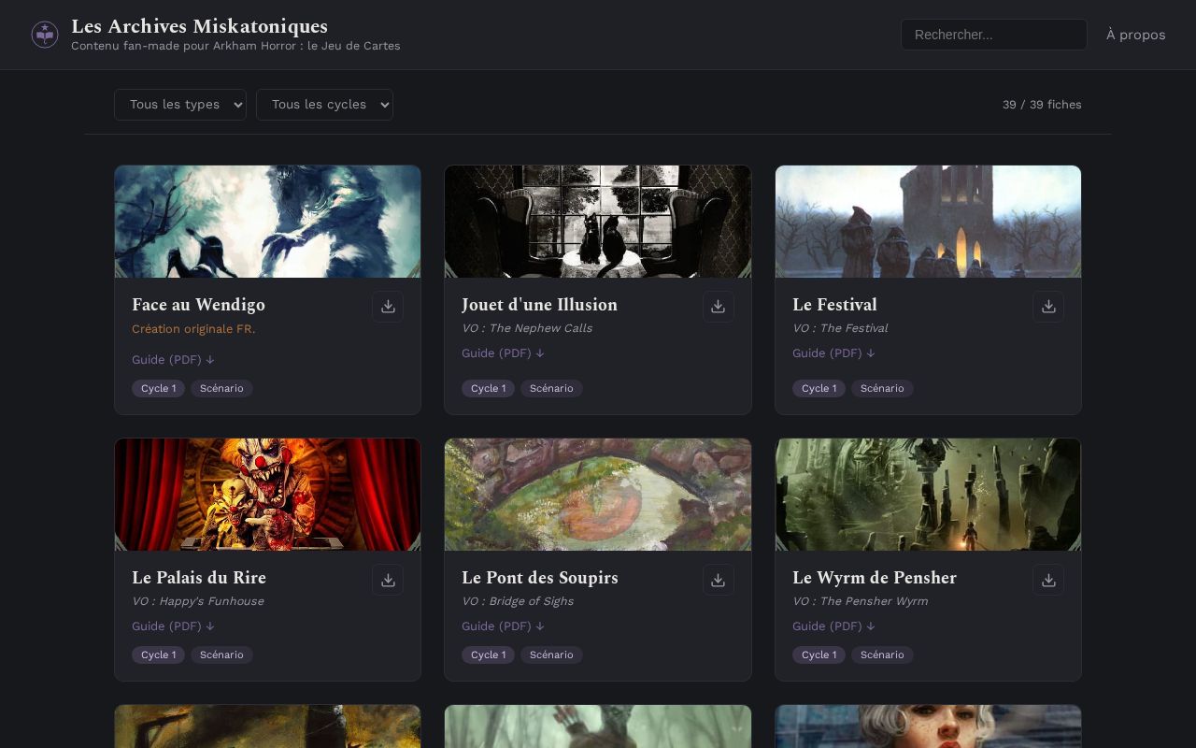The width and height of the screenshot is (1196, 748).
Task: Click the Scénario tag on Le Palais du Rire
Action: click(x=221, y=655)
